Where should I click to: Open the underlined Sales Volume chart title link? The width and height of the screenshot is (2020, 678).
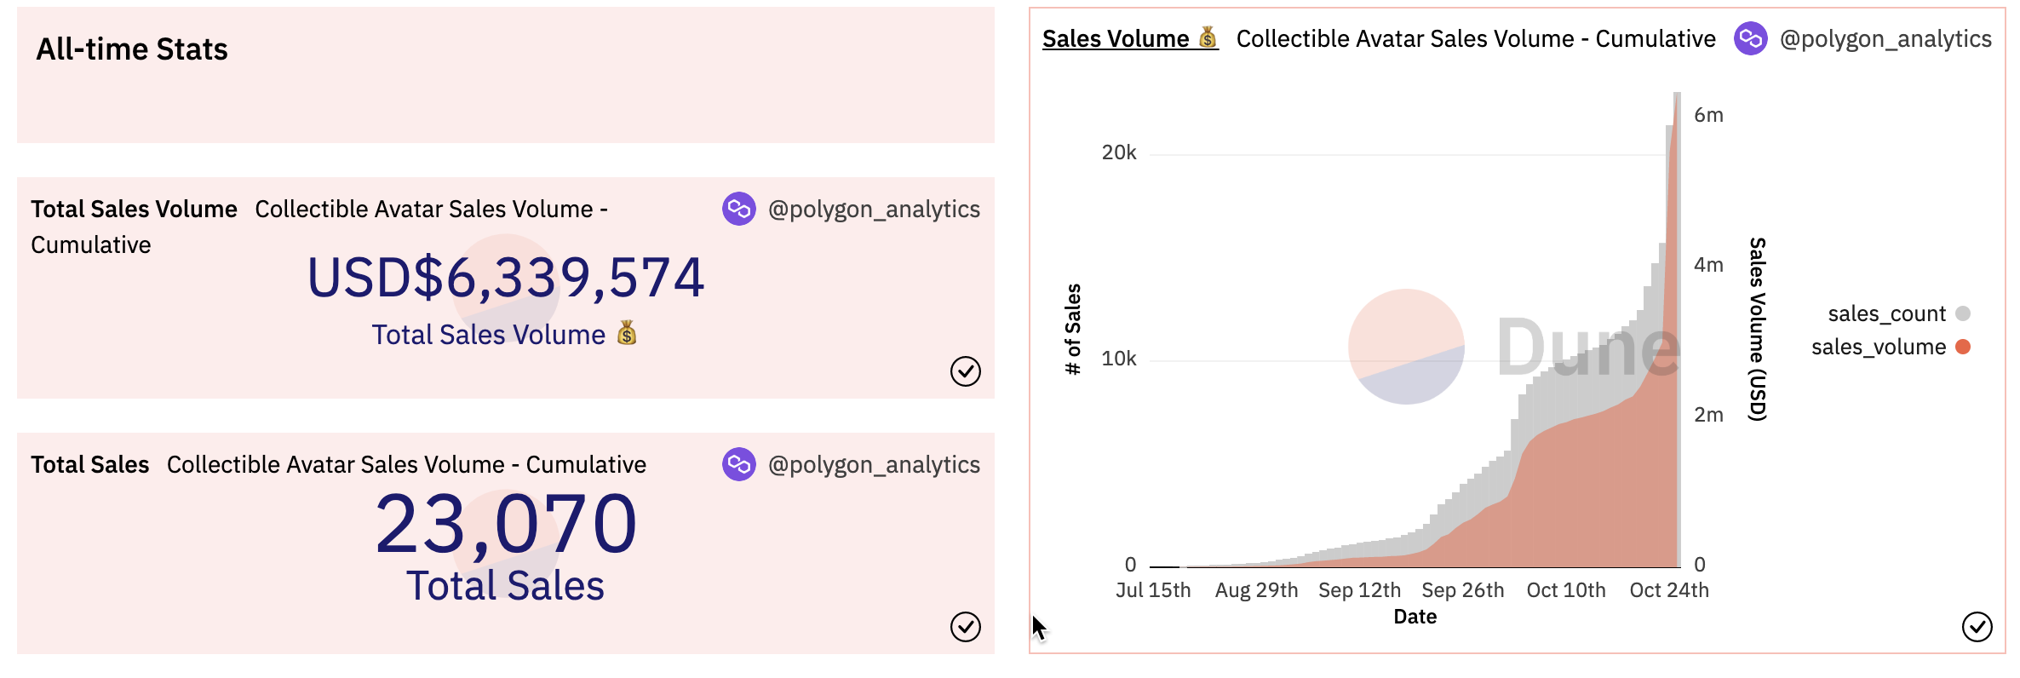coord(1116,39)
